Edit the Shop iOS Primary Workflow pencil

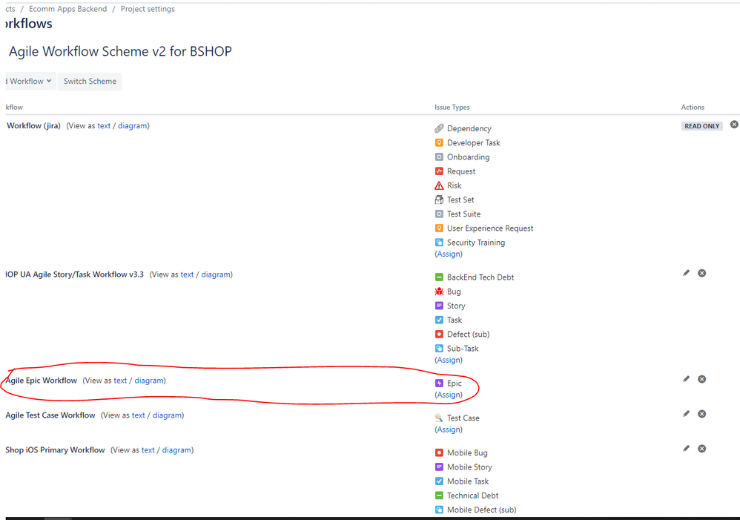coord(686,449)
